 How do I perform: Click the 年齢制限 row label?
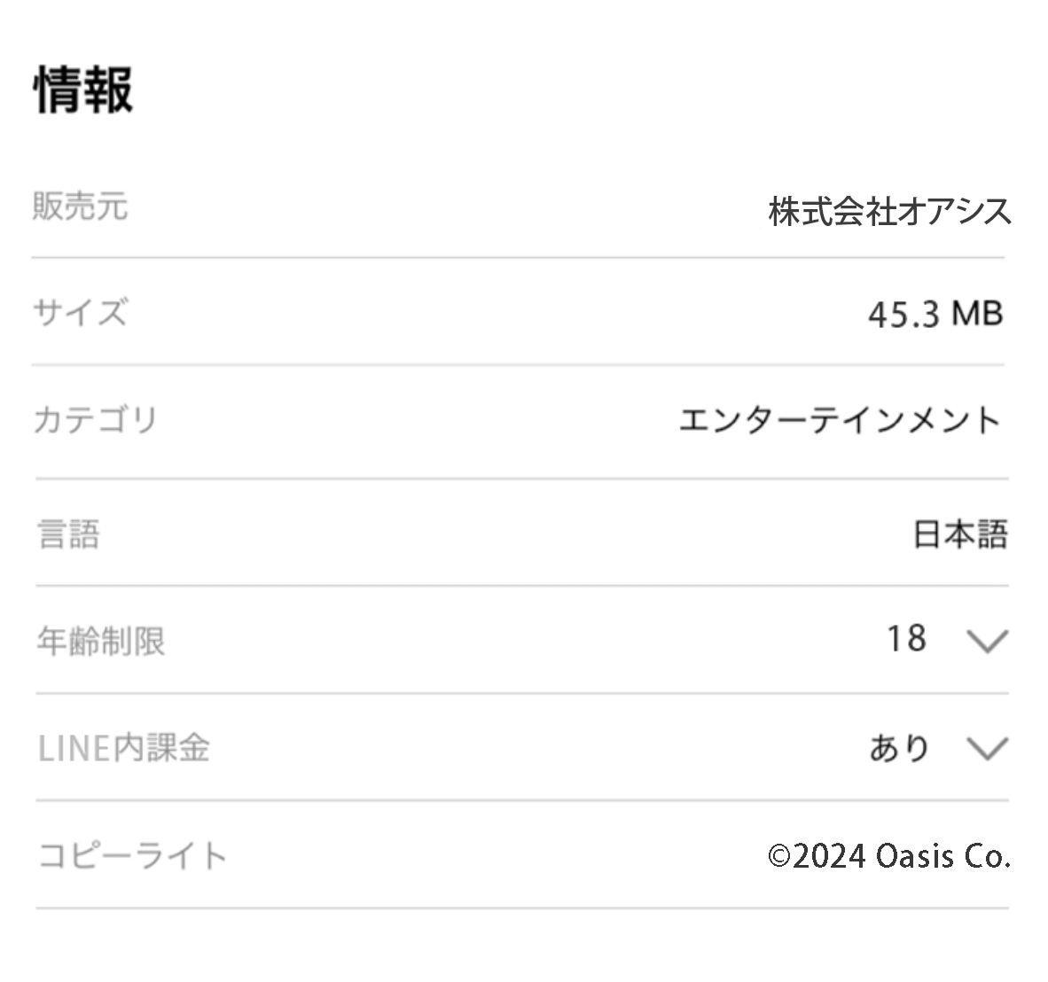(101, 641)
